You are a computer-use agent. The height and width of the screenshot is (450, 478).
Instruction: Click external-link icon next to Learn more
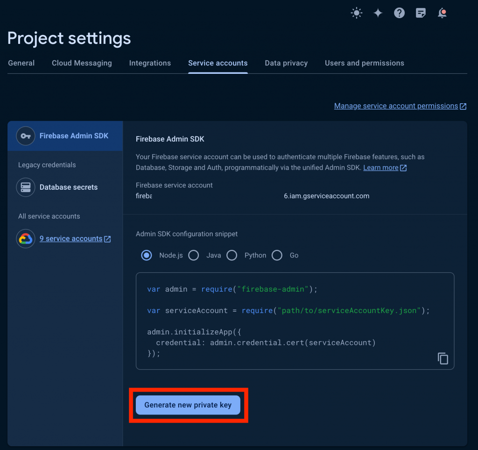coord(403,168)
